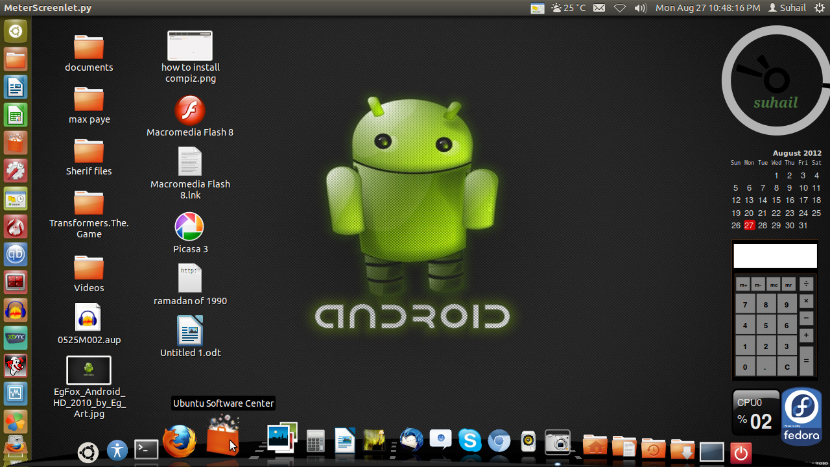Open the Ubuntu dash home button
The width and height of the screenshot is (830, 467).
[x=88, y=452]
